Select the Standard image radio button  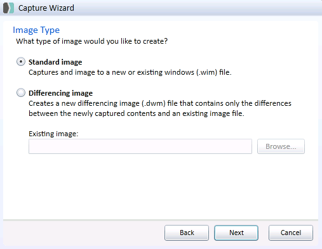21,61
